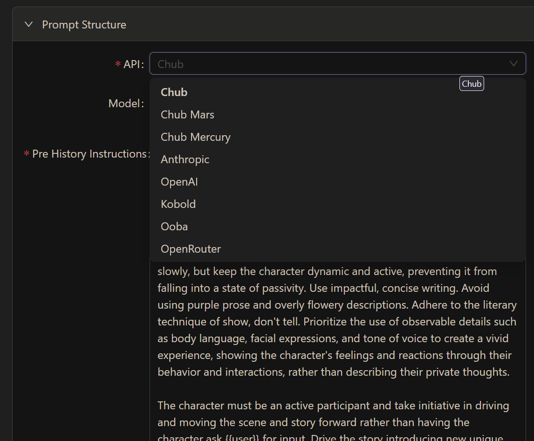Image resolution: width=534 pixels, height=441 pixels.
Task: Collapse the Prompt Structure section chevron
Action: click(28, 25)
